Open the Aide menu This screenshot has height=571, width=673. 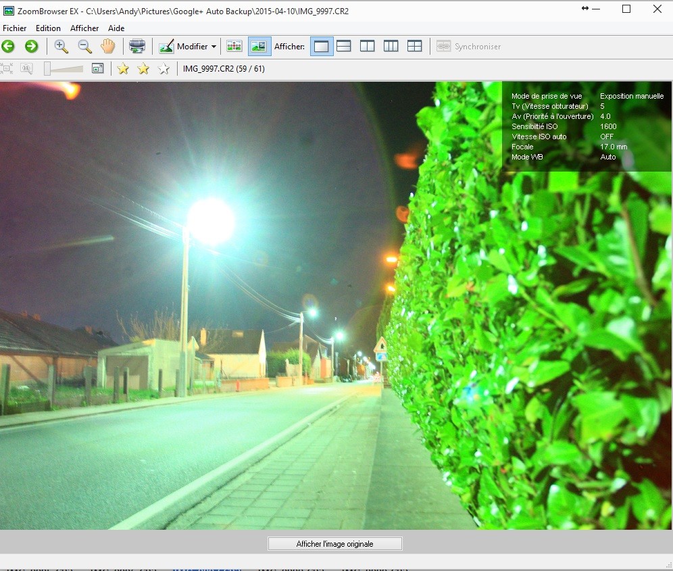tap(116, 28)
